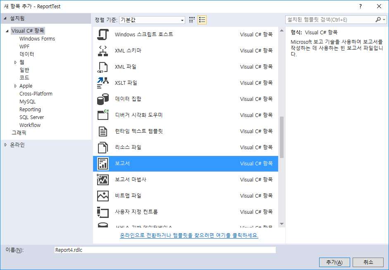This screenshot has height=270, width=389.
Task: Select Windows Forms category
Action: point(37,38)
